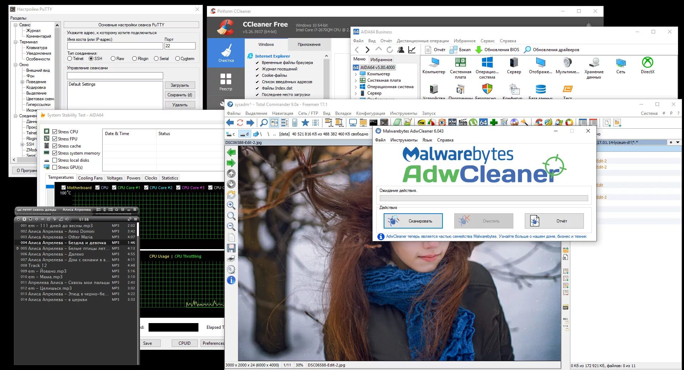Click Загрузить button in PuTTY
Screen dimensions: 684x370
pos(180,85)
